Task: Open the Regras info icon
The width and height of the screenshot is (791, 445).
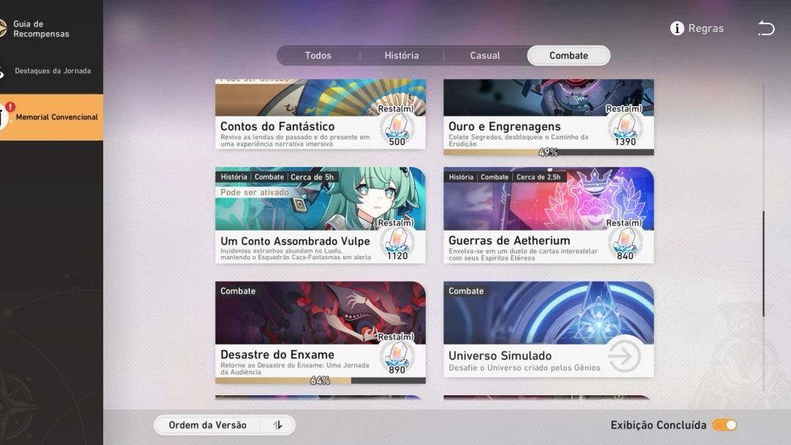Action: tap(677, 29)
